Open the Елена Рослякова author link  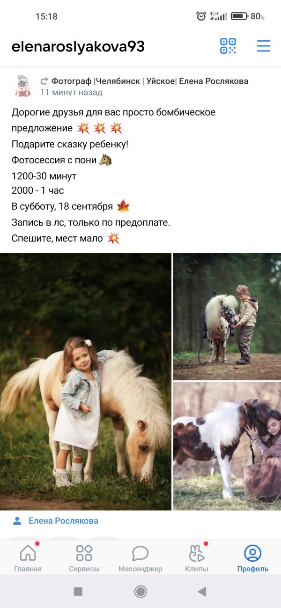tap(63, 520)
